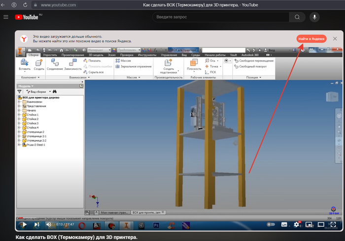This screenshot has width=345, height=241.
Task: Open the 'Ось' axis dropdown arrow
Action: (x=218, y=61)
